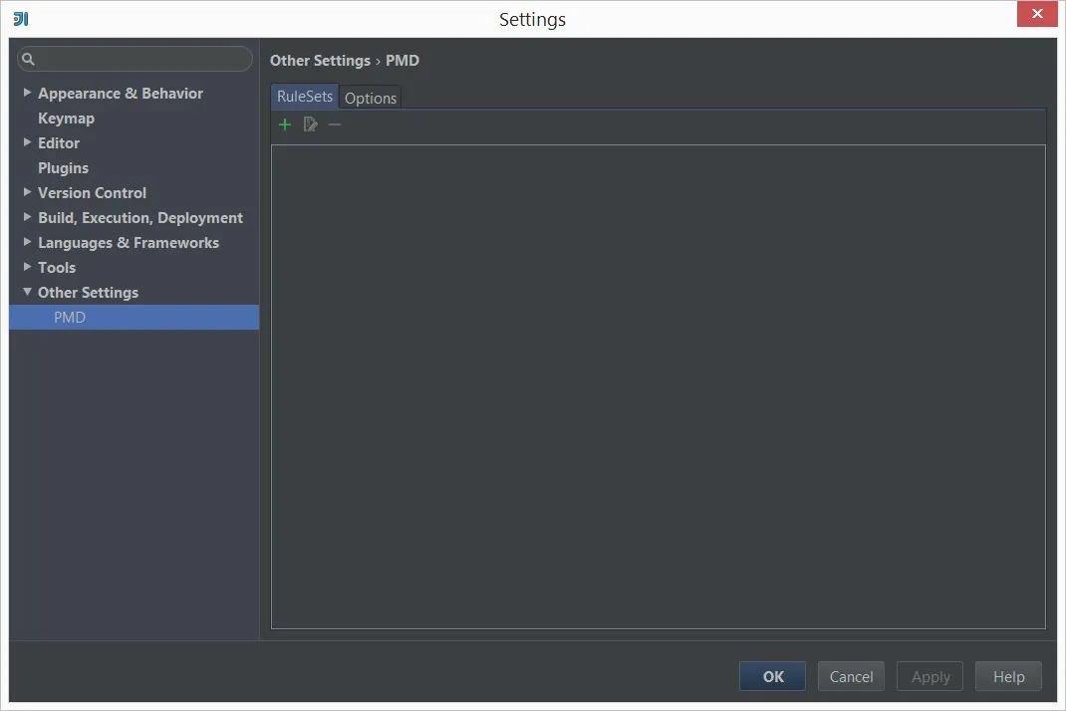The image size is (1066, 711).
Task: Select the PMD item under Other Settings
Action: 133,318
